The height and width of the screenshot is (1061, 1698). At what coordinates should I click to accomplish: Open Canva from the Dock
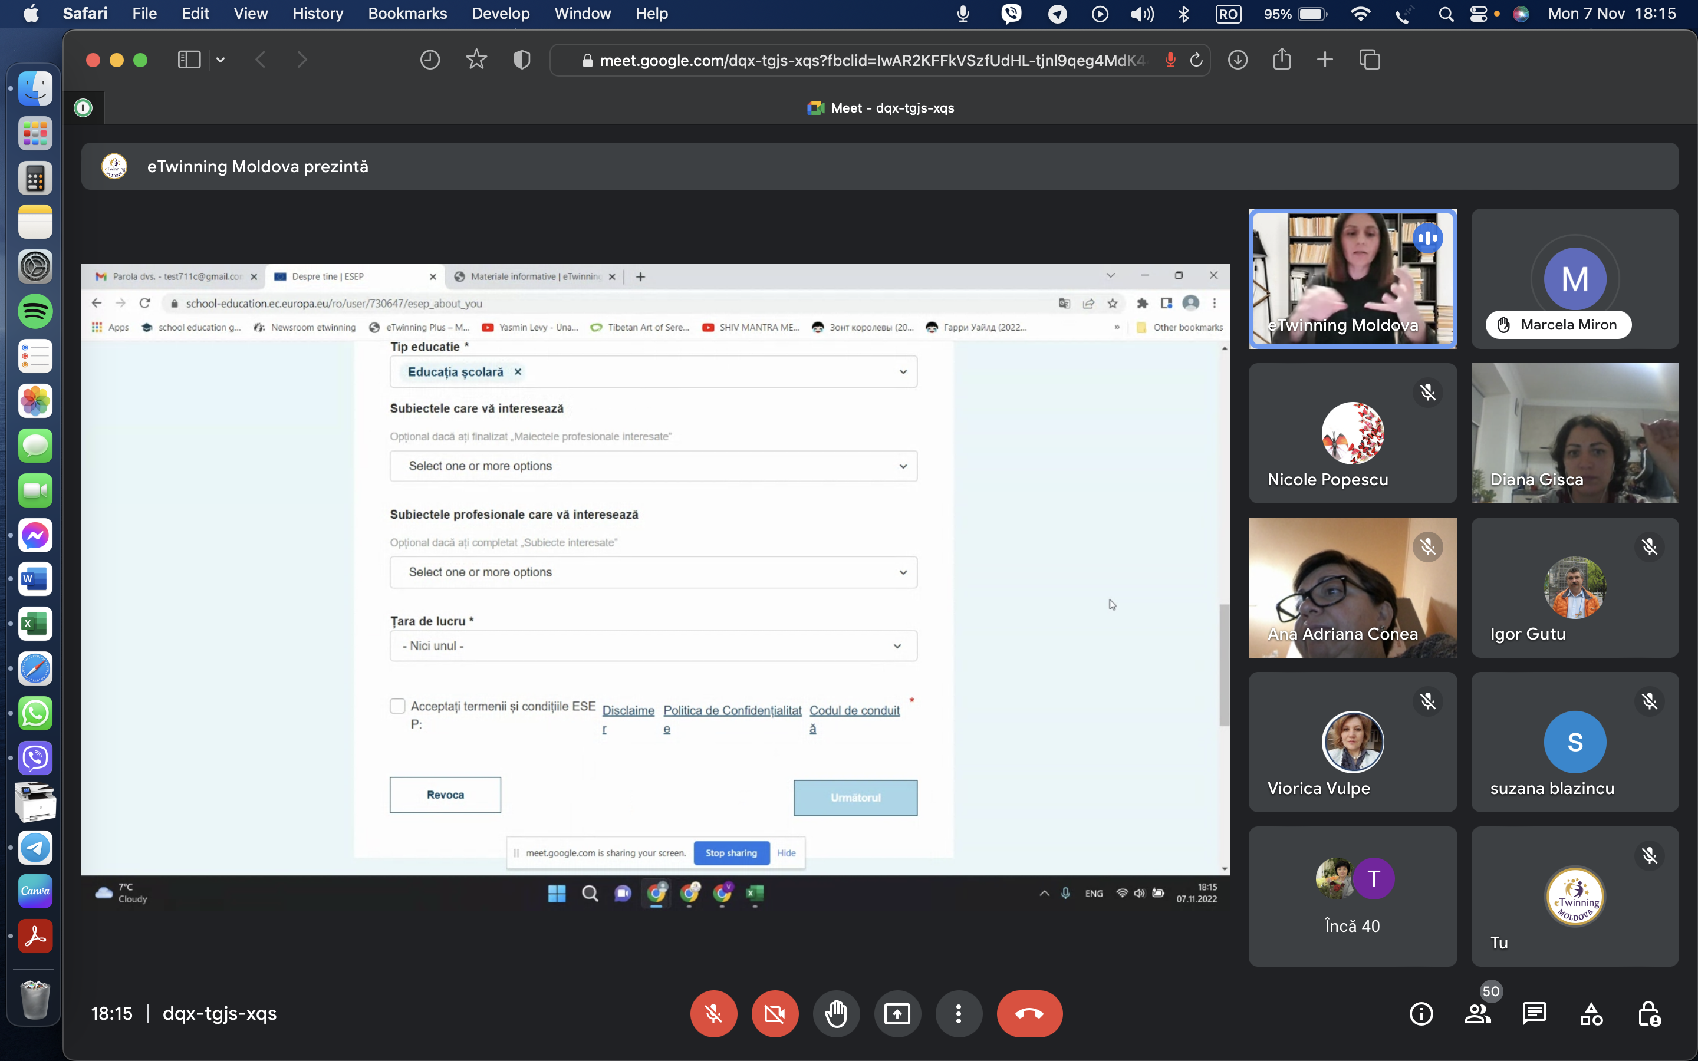coord(35,891)
